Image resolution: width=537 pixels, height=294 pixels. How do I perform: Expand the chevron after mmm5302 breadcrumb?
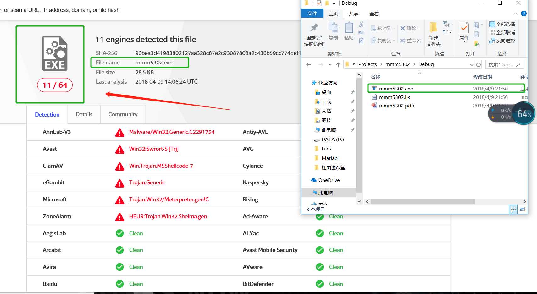coord(414,64)
